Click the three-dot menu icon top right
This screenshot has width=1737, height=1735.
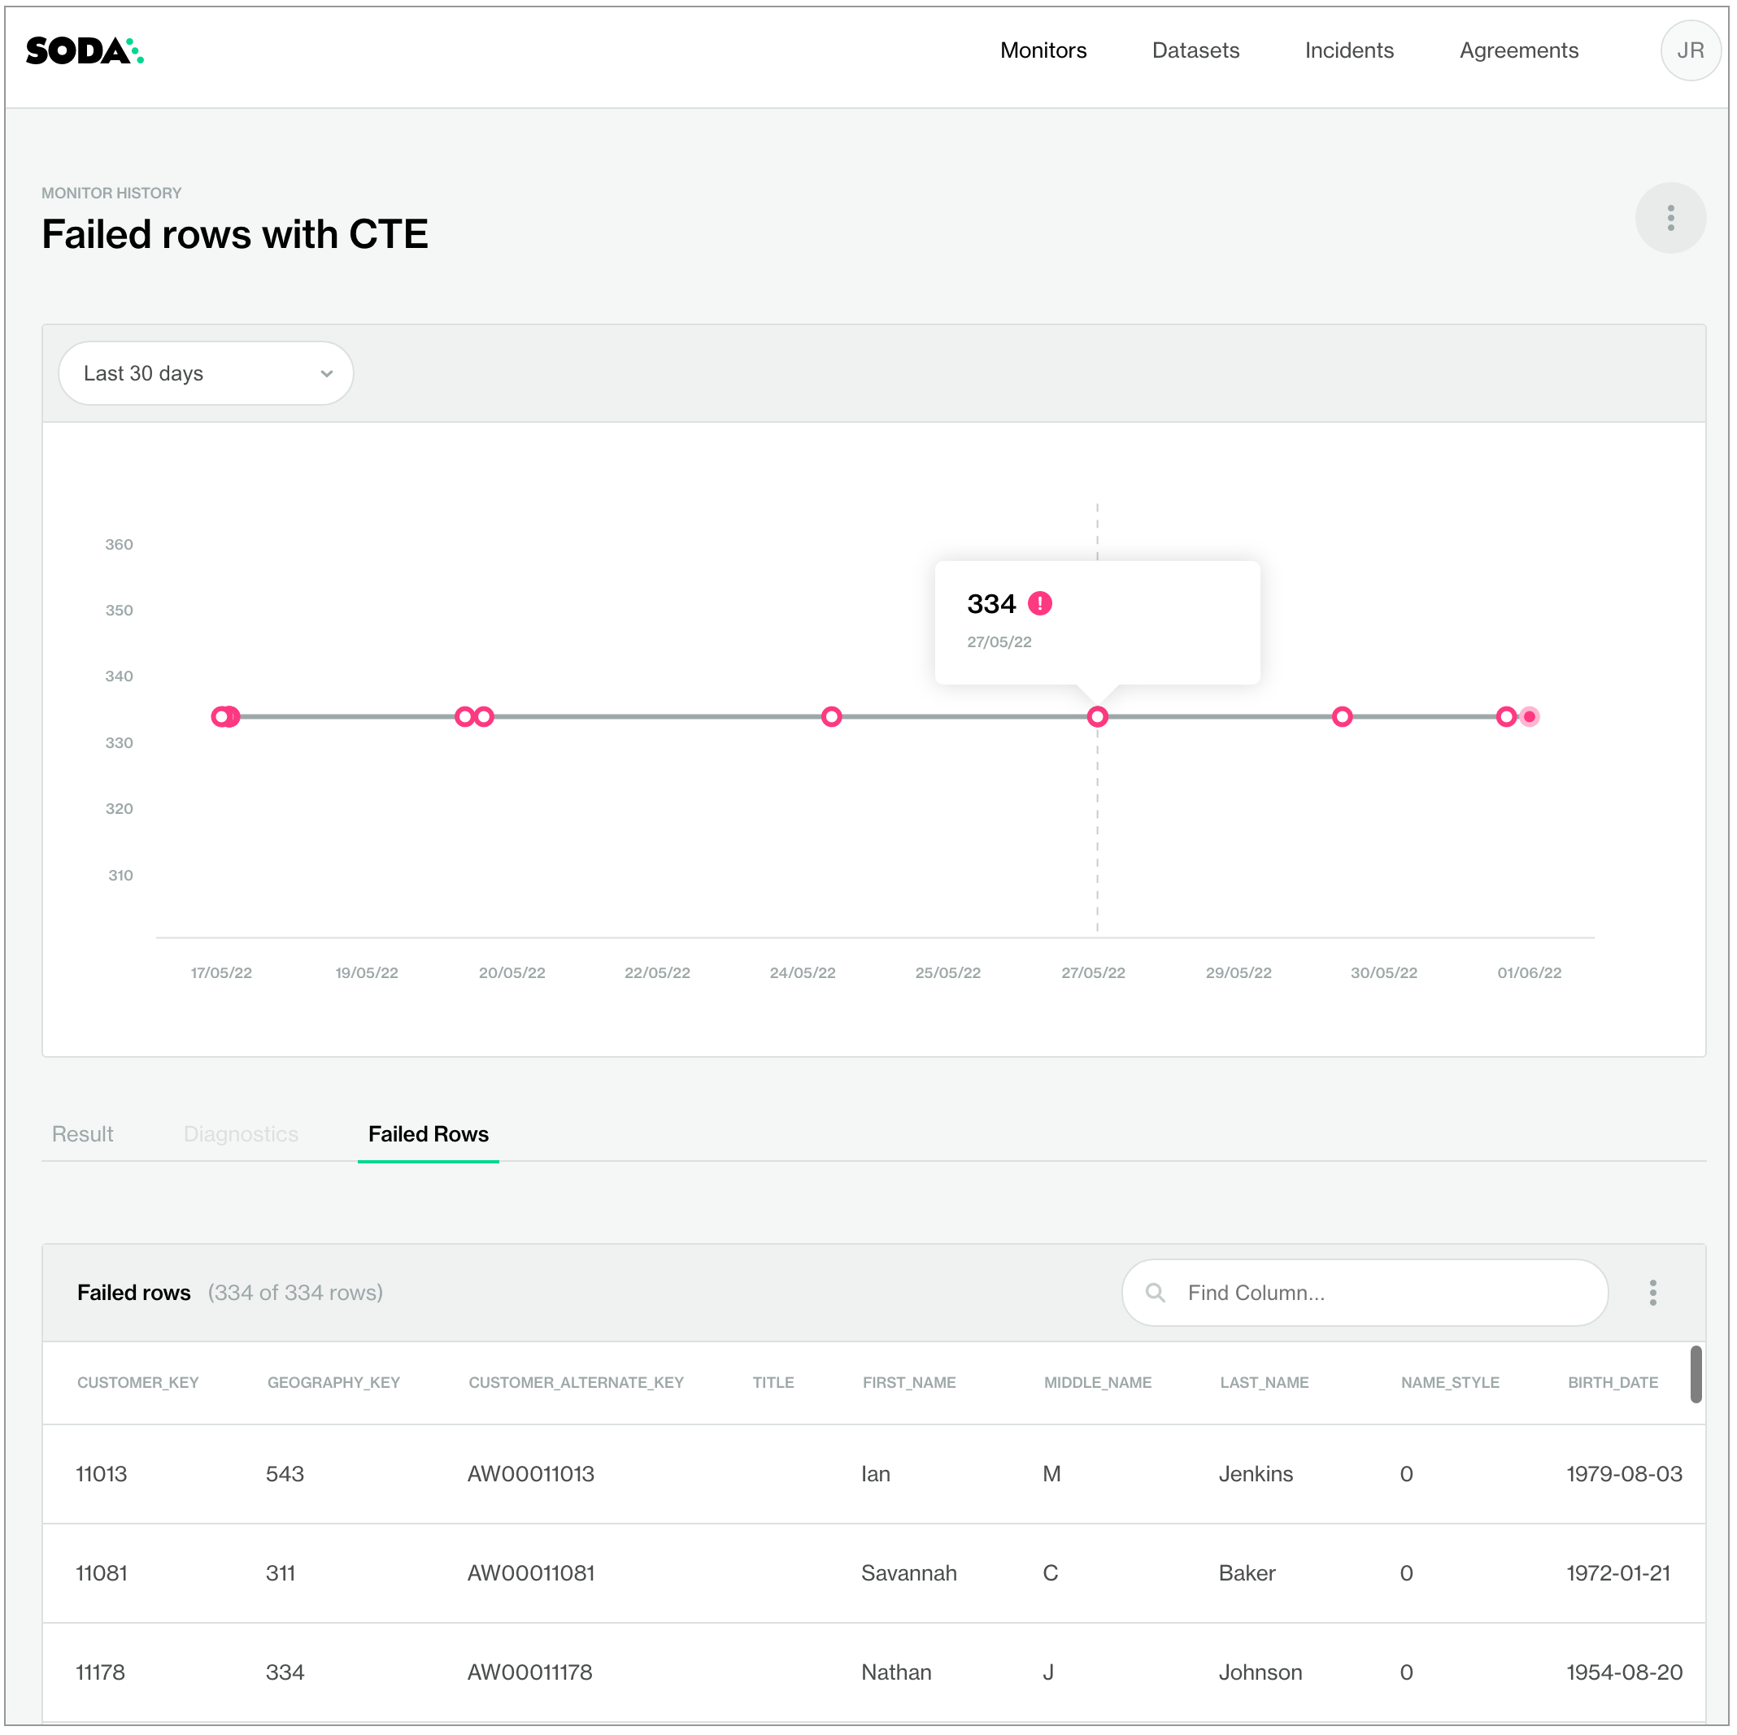[x=1670, y=216]
